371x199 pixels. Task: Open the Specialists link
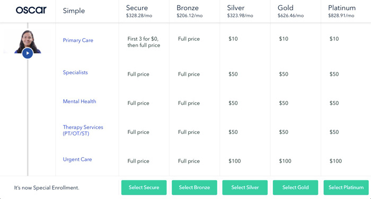pyautogui.click(x=75, y=73)
